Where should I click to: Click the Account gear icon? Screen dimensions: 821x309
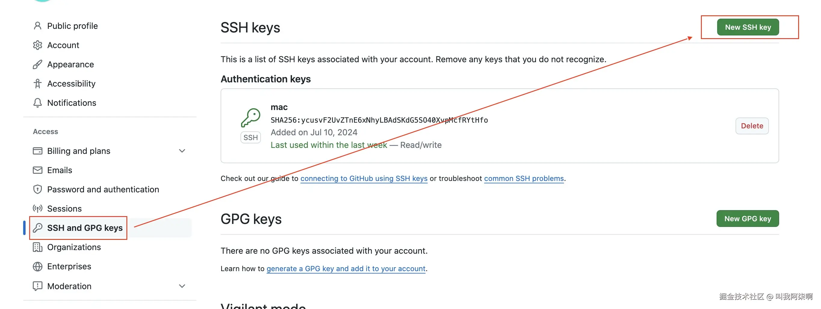(x=38, y=45)
